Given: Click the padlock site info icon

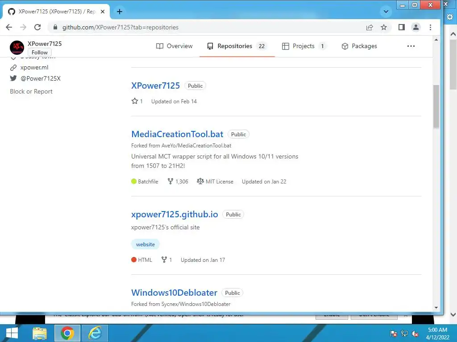Looking at the screenshot, I should coord(55,27).
